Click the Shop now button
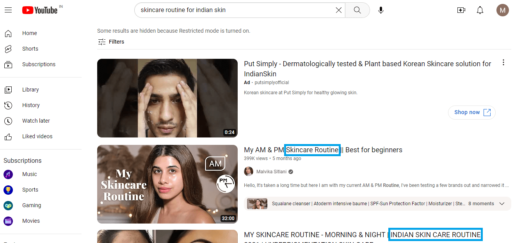514x243 pixels. [471, 112]
